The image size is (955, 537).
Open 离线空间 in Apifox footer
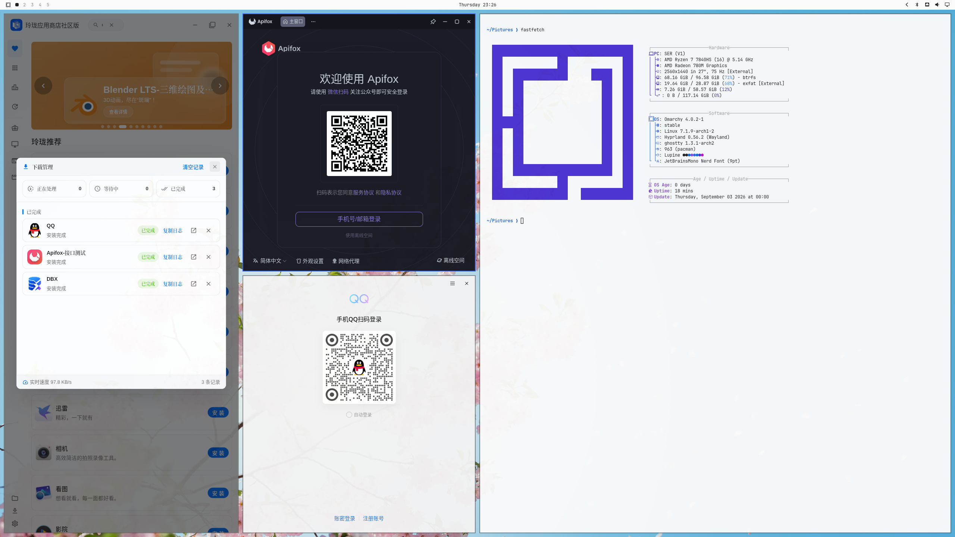(451, 260)
